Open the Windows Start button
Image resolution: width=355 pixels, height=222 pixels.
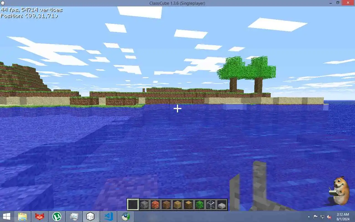point(7,216)
